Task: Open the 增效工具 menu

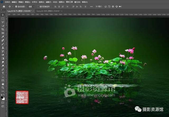Action: (69, 2)
